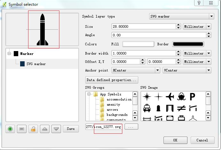Click the Save button

pyautogui.click(x=71, y=129)
